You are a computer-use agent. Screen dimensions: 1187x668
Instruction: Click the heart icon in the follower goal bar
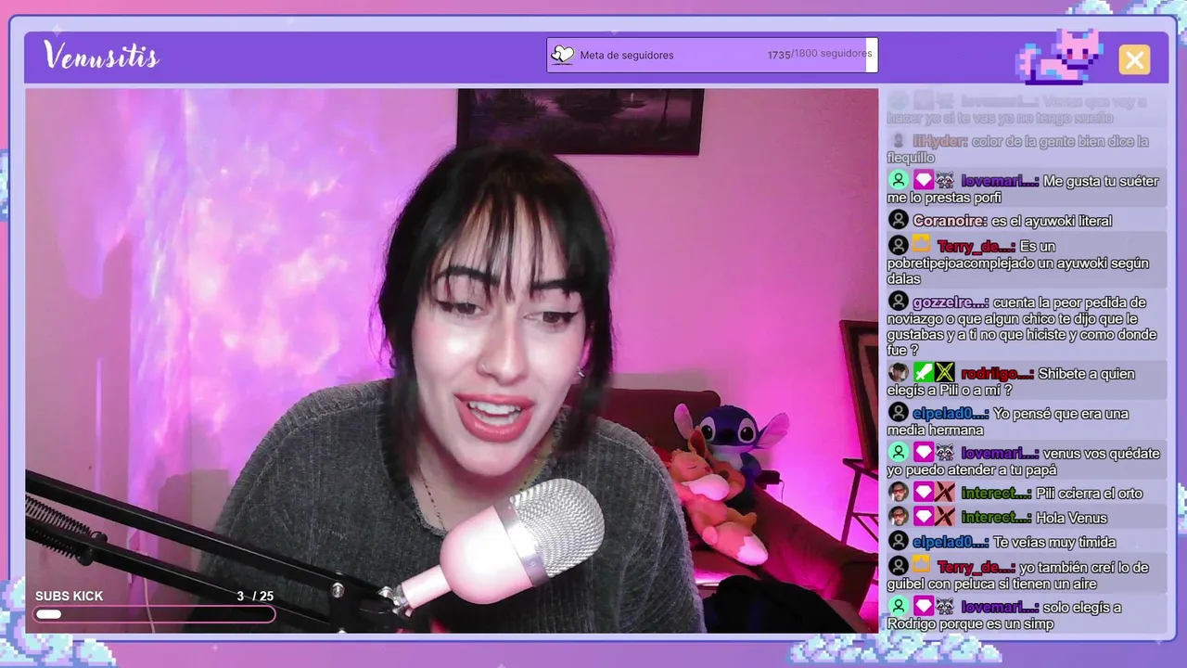(x=562, y=55)
